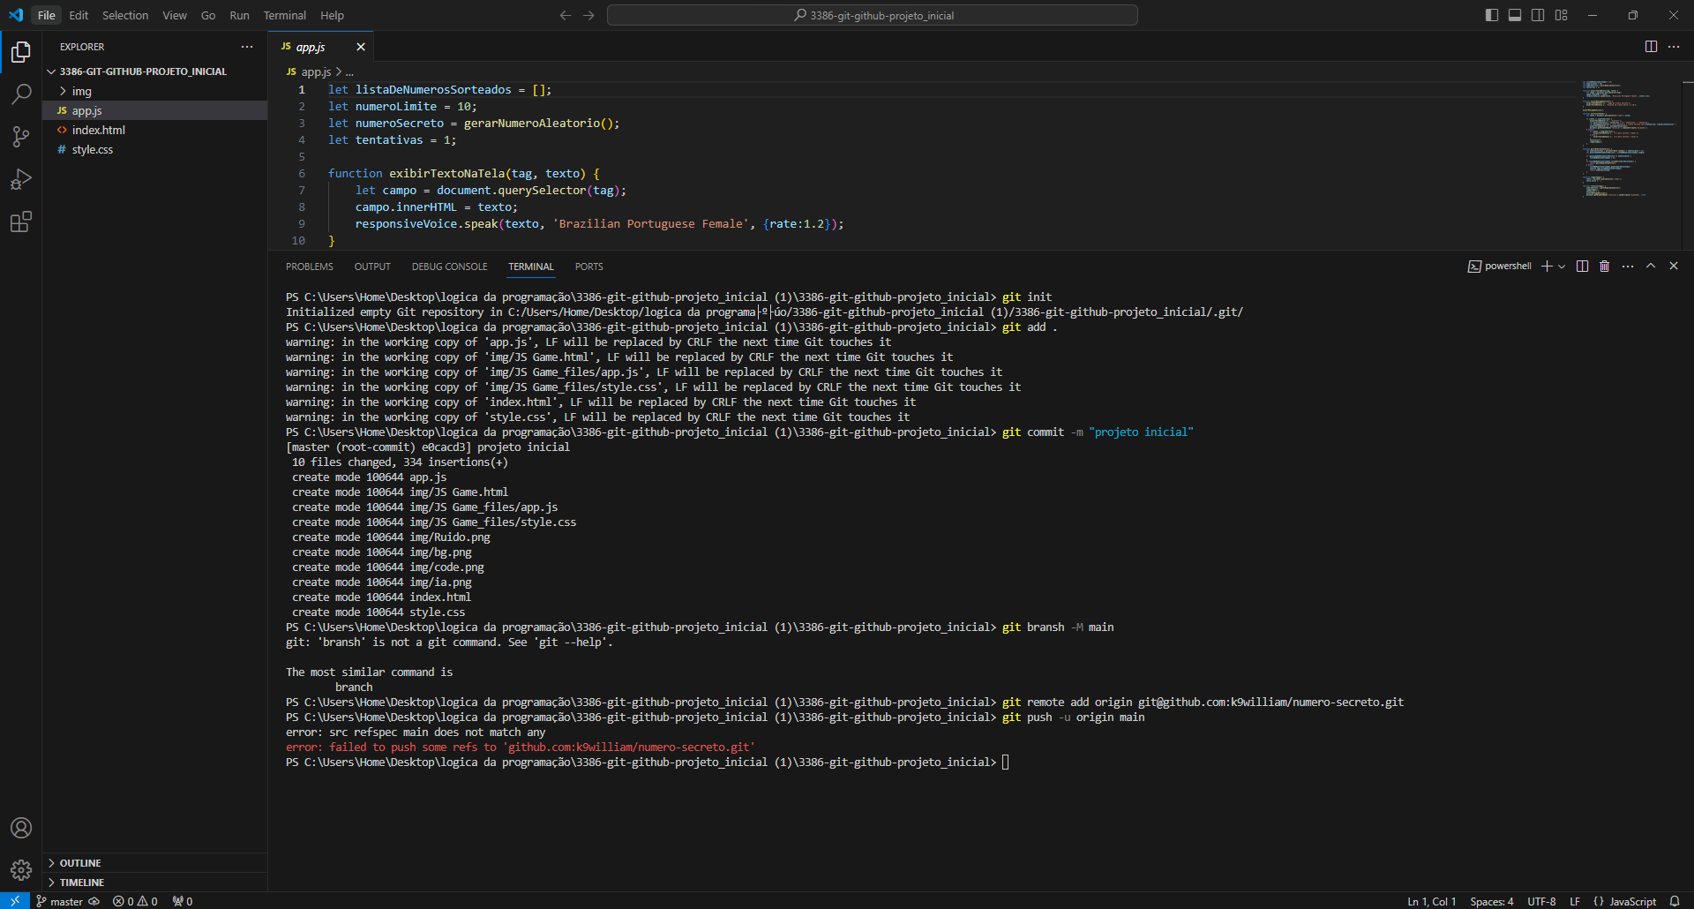Click the code minimap preview
Viewport: 1694px width, 909px height.
[x=1630, y=138]
